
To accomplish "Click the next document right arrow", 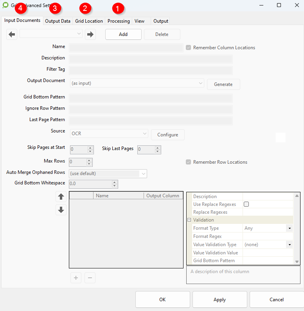I will click(90, 34).
